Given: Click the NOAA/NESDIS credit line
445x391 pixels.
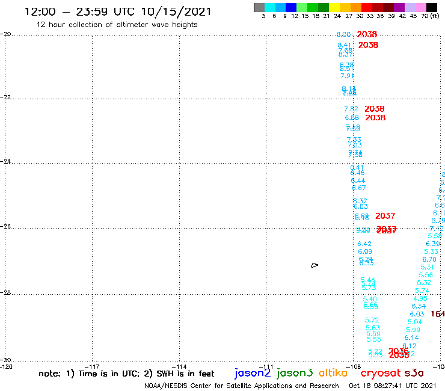Looking at the screenshot, I should (242, 386).
